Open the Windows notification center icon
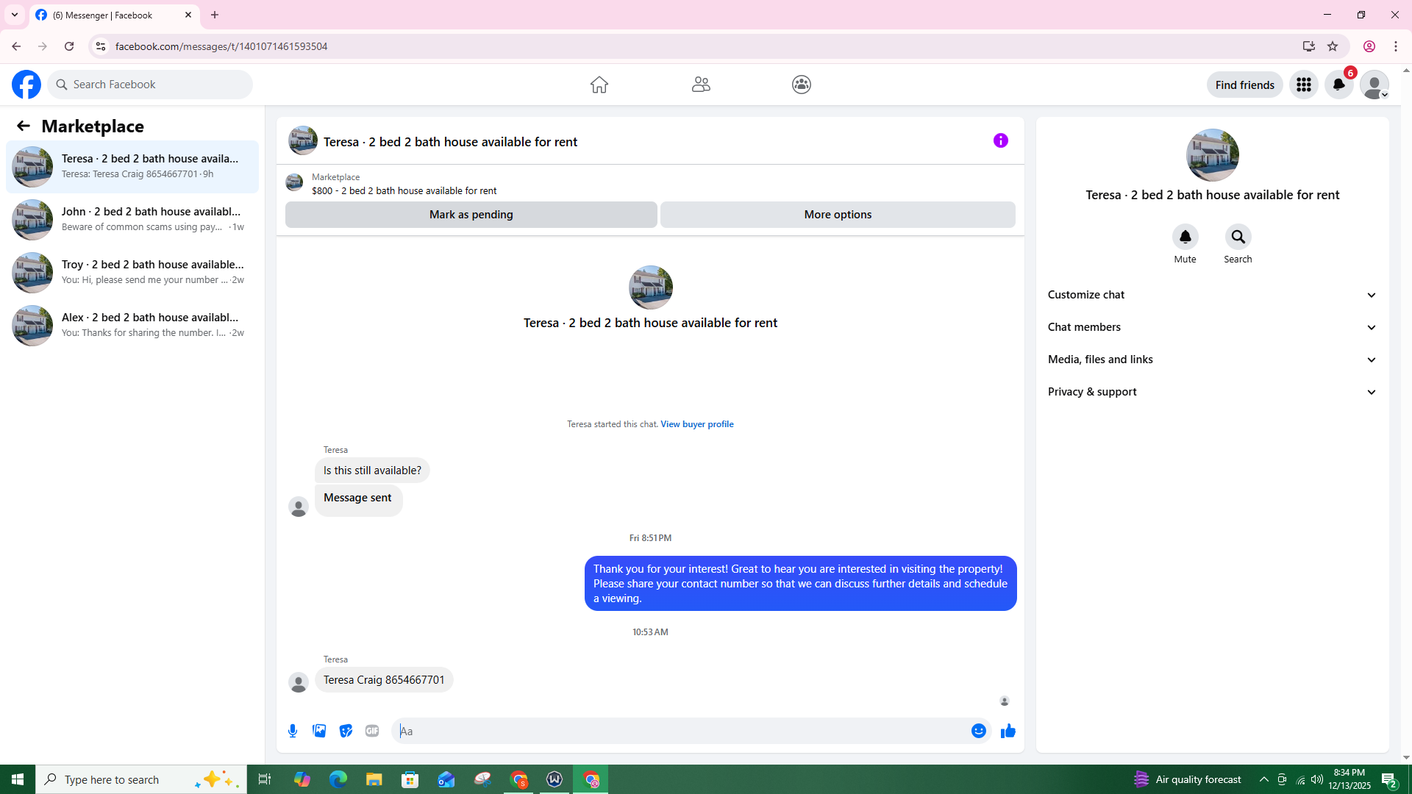This screenshot has height=794, width=1412. tap(1388, 779)
